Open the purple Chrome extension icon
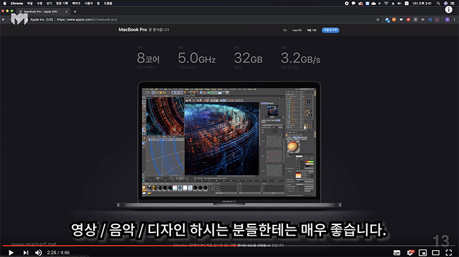This screenshot has width=459, height=257. (437, 19)
